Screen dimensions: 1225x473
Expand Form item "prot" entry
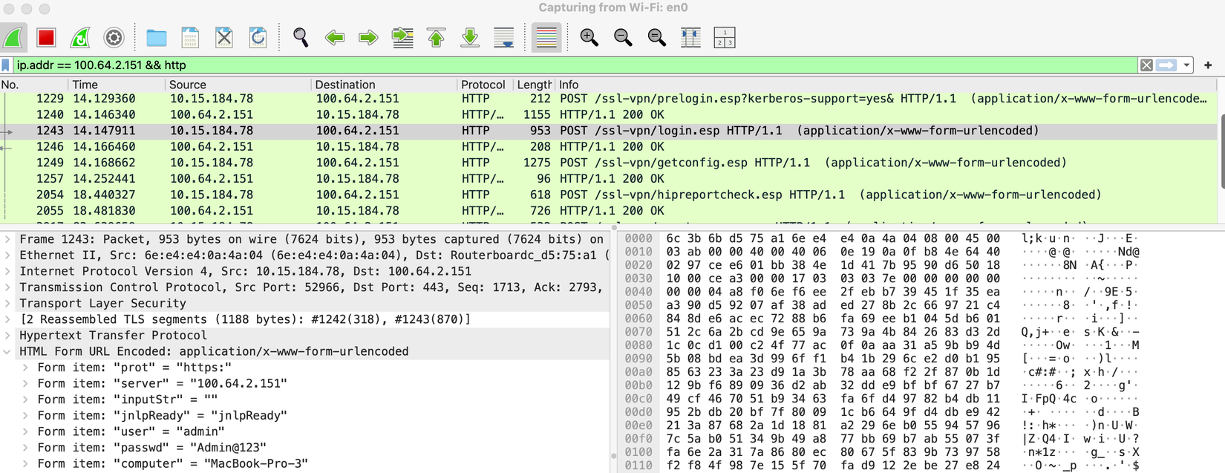click(25, 368)
